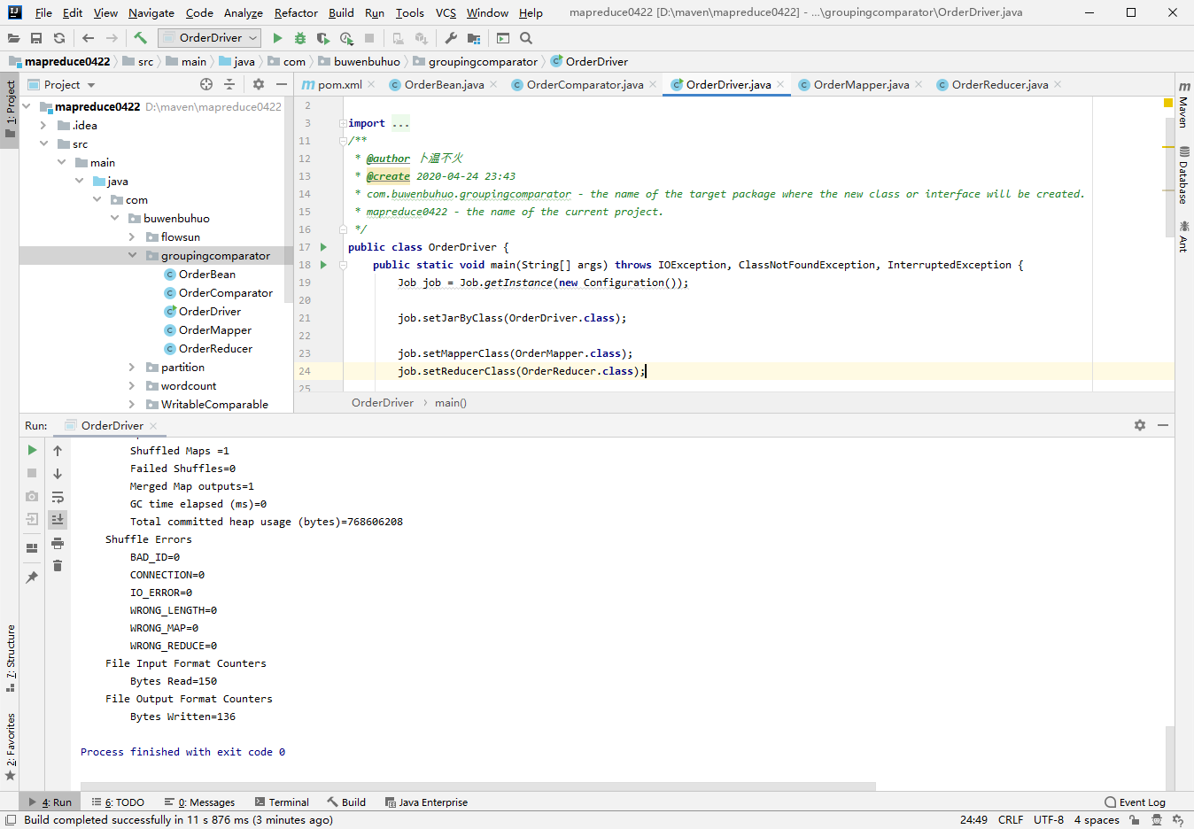The image size is (1194, 829).
Task: Expand the flowsun package
Action: (131, 236)
